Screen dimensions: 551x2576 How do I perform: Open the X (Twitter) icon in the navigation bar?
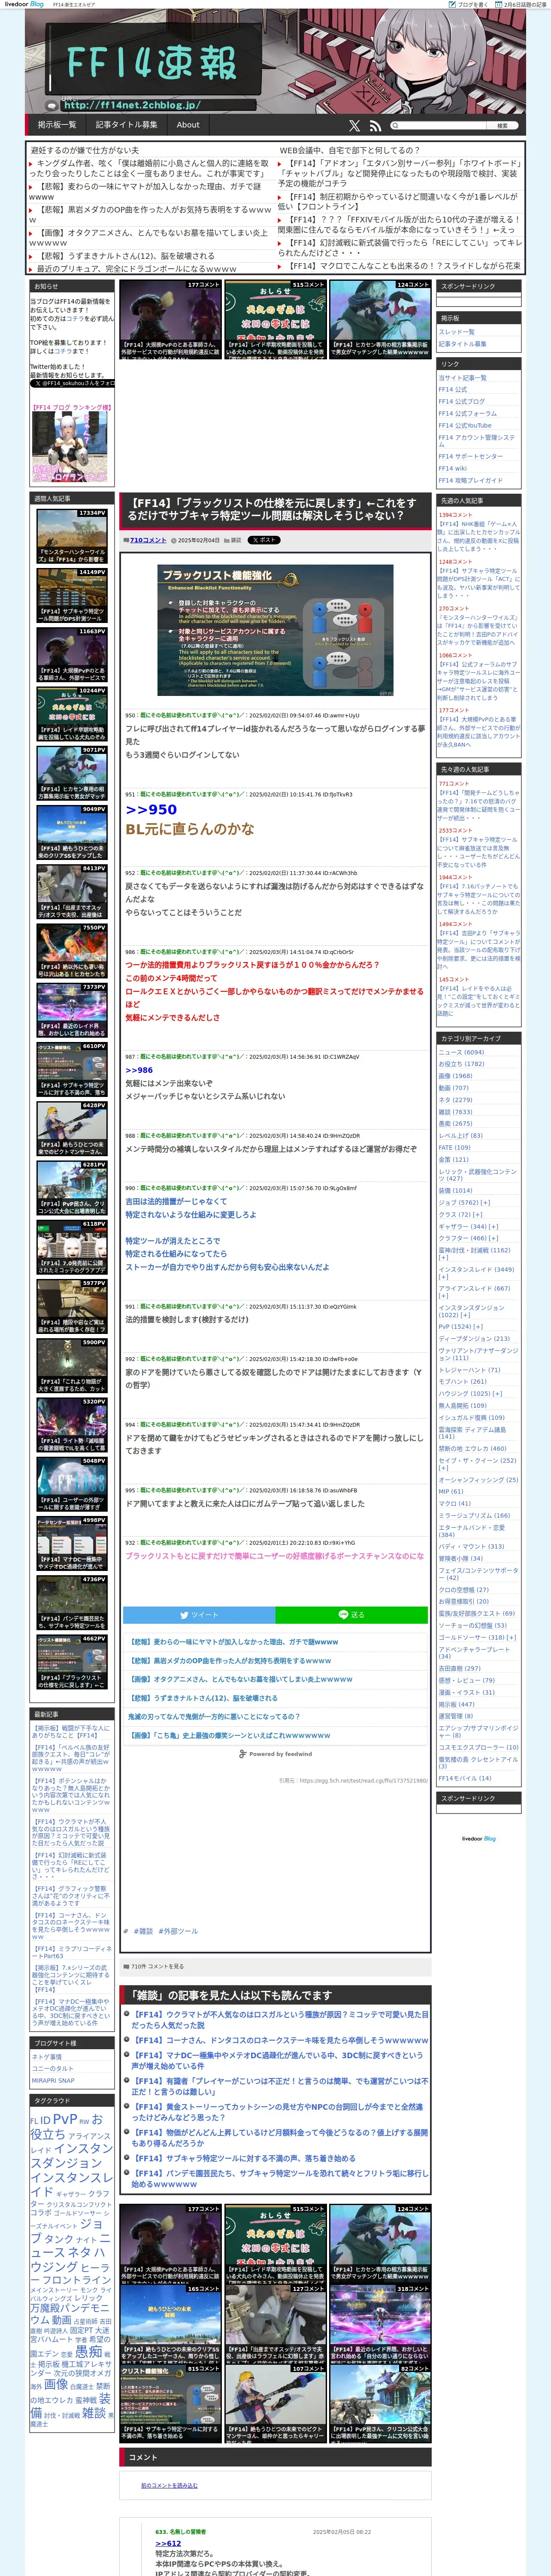(354, 125)
